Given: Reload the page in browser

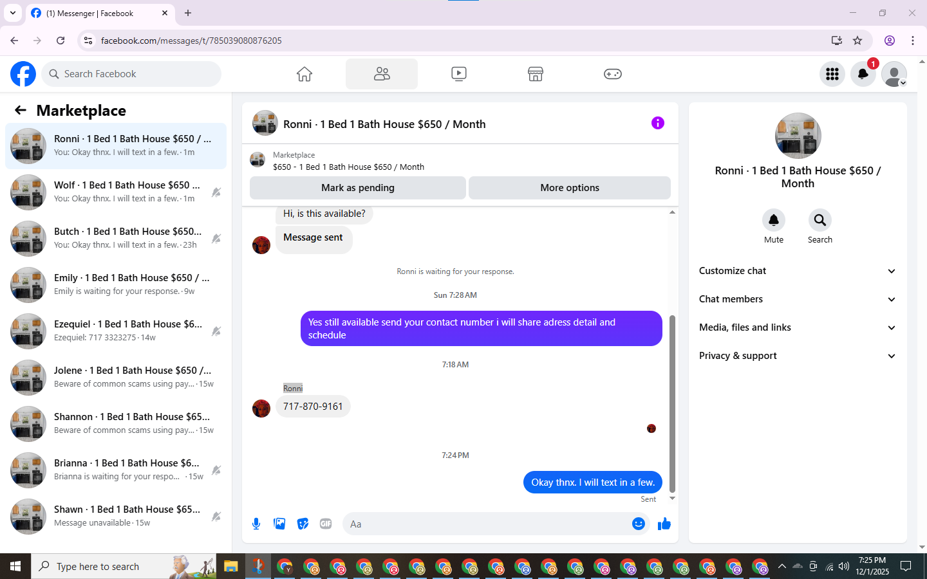Looking at the screenshot, I should click(x=61, y=41).
